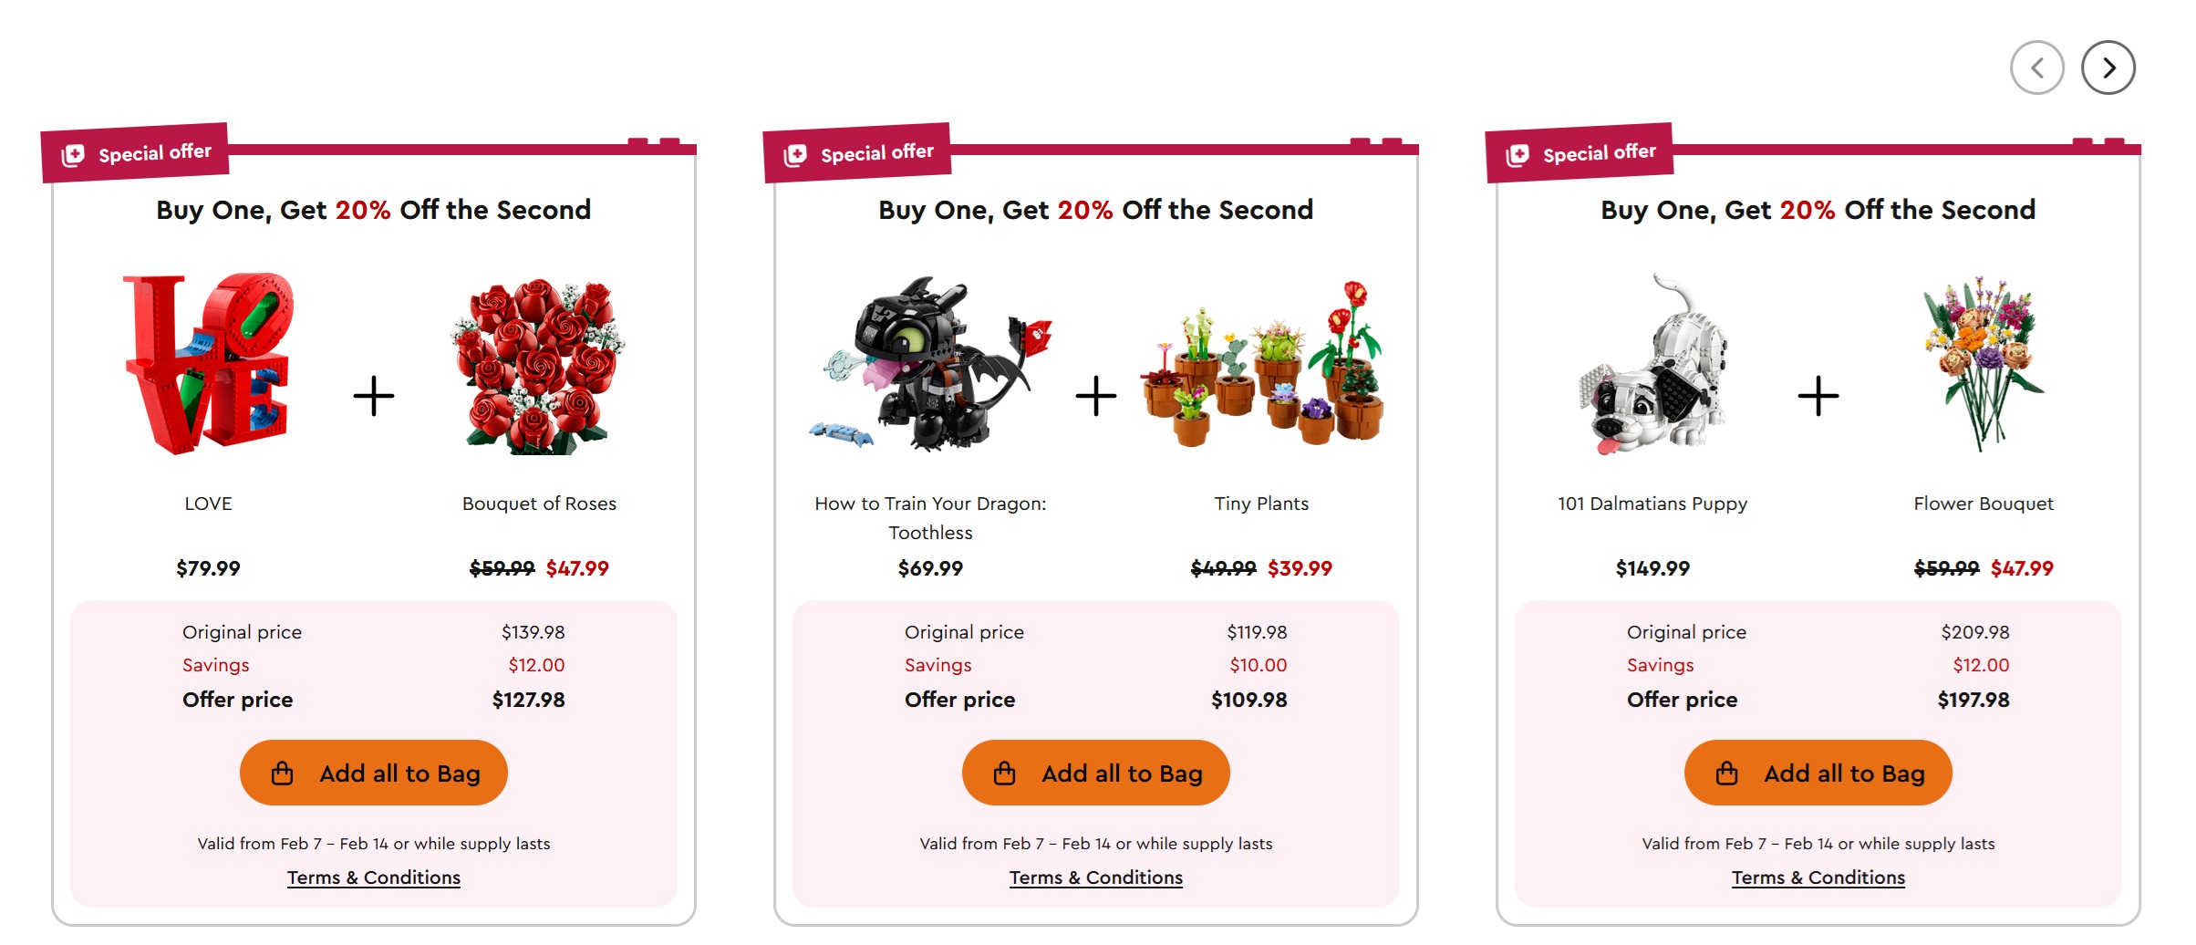Image resolution: width=2196 pixels, height=945 pixels.
Task: Click the previous carousel arrow
Action: 2036,67
